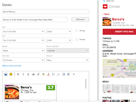Enable the All day checkbox
136x102 pixels.
77,31
